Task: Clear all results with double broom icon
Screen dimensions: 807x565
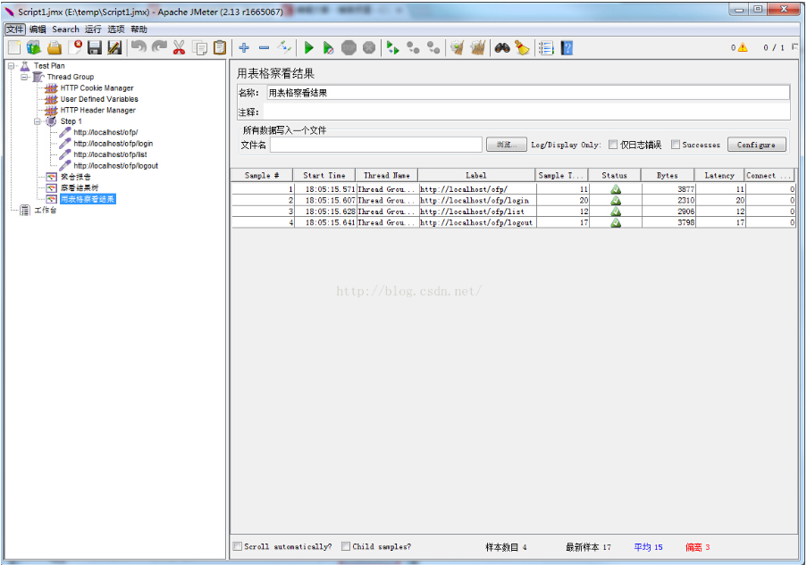Action: pos(477,48)
